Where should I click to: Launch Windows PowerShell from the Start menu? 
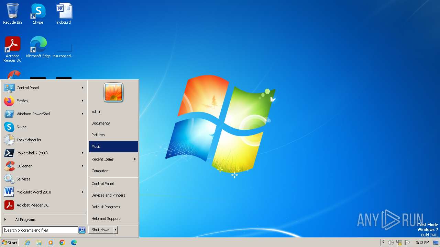(44, 114)
